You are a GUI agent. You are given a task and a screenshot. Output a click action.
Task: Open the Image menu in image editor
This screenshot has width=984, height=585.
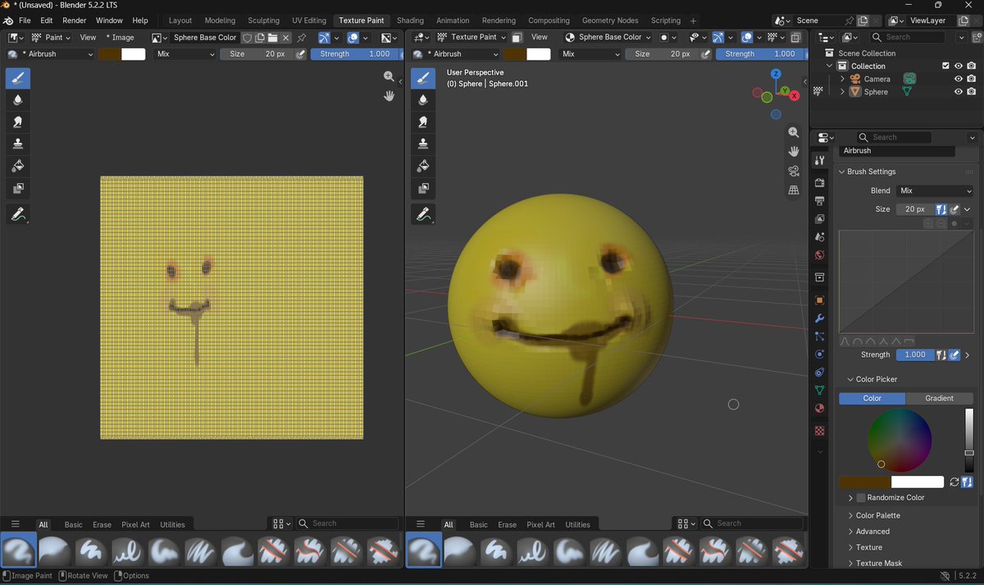click(x=120, y=37)
